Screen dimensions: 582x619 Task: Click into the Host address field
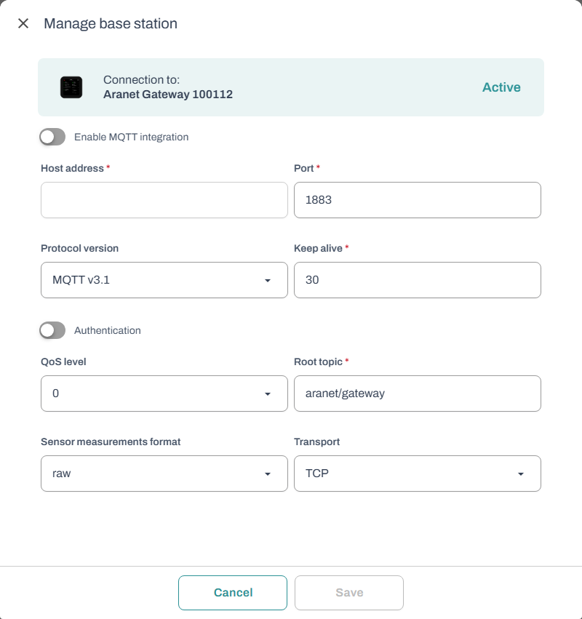[164, 200]
